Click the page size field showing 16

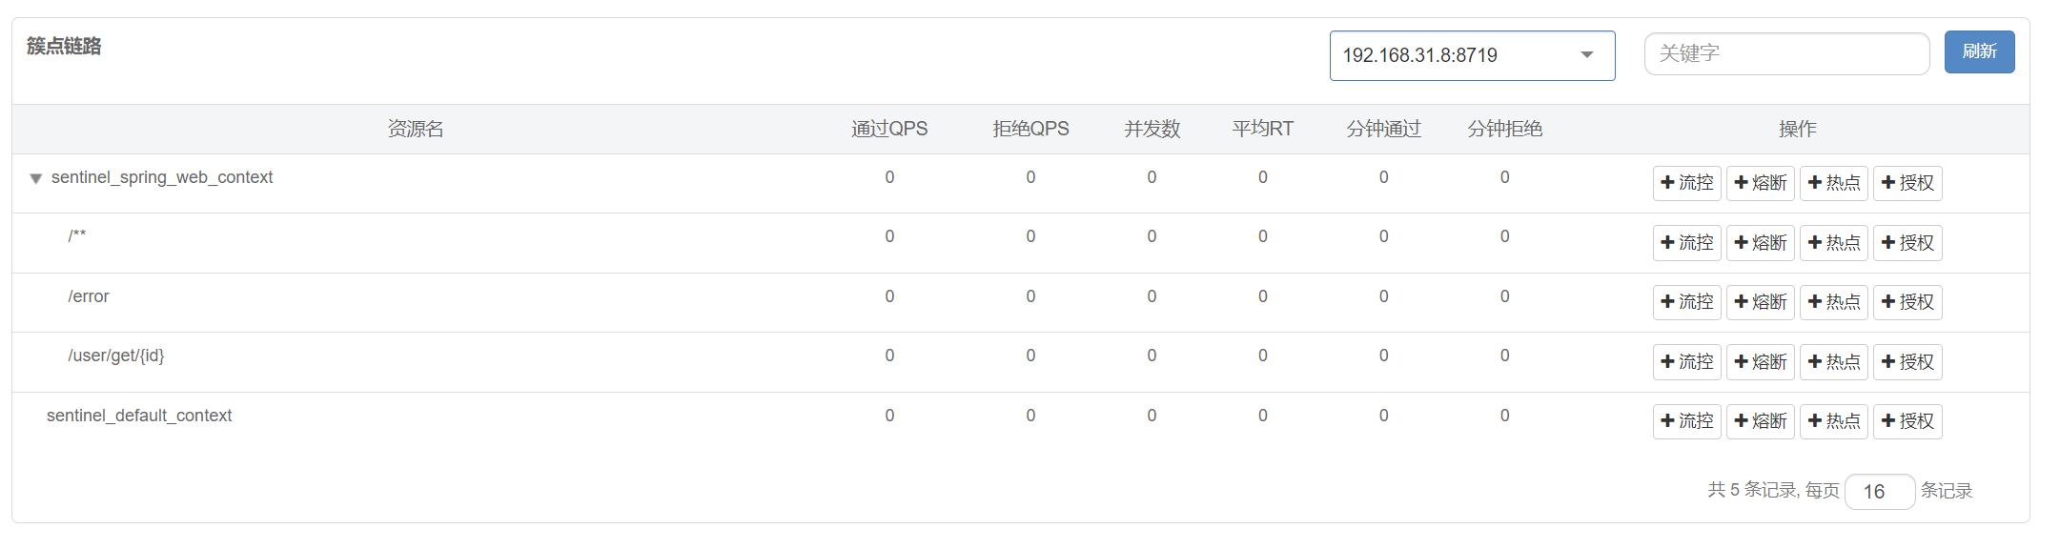[1880, 492]
